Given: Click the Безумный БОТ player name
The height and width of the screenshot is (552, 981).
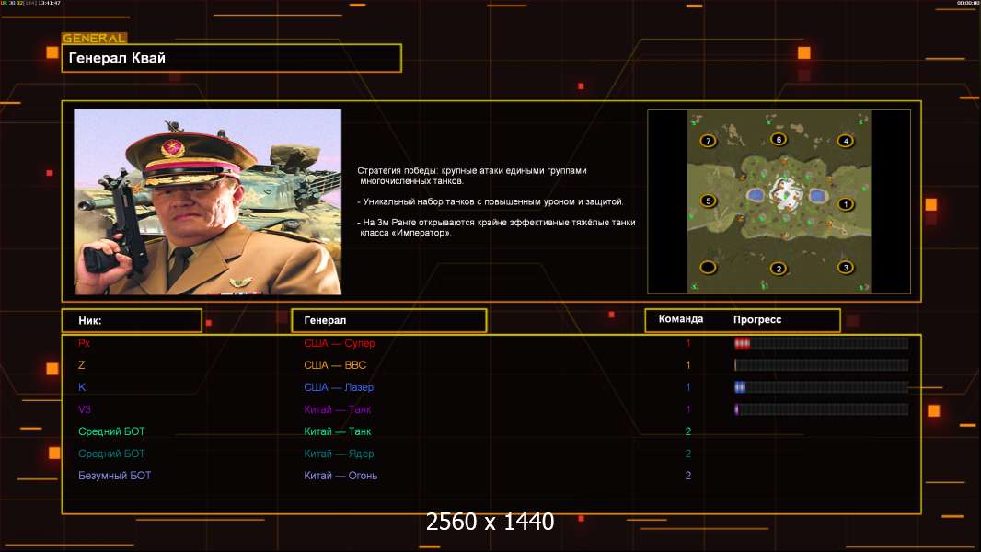Looking at the screenshot, I should pyautogui.click(x=114, y=476).
